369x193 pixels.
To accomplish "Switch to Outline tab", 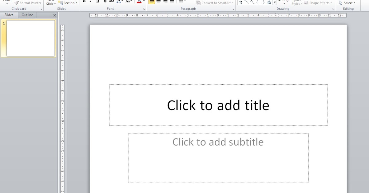I will pyautogui.click(x=27, y=15).
